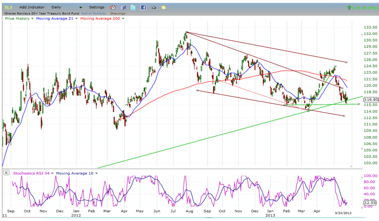Expand Moving Average 200 dropdown

(123, 18)
